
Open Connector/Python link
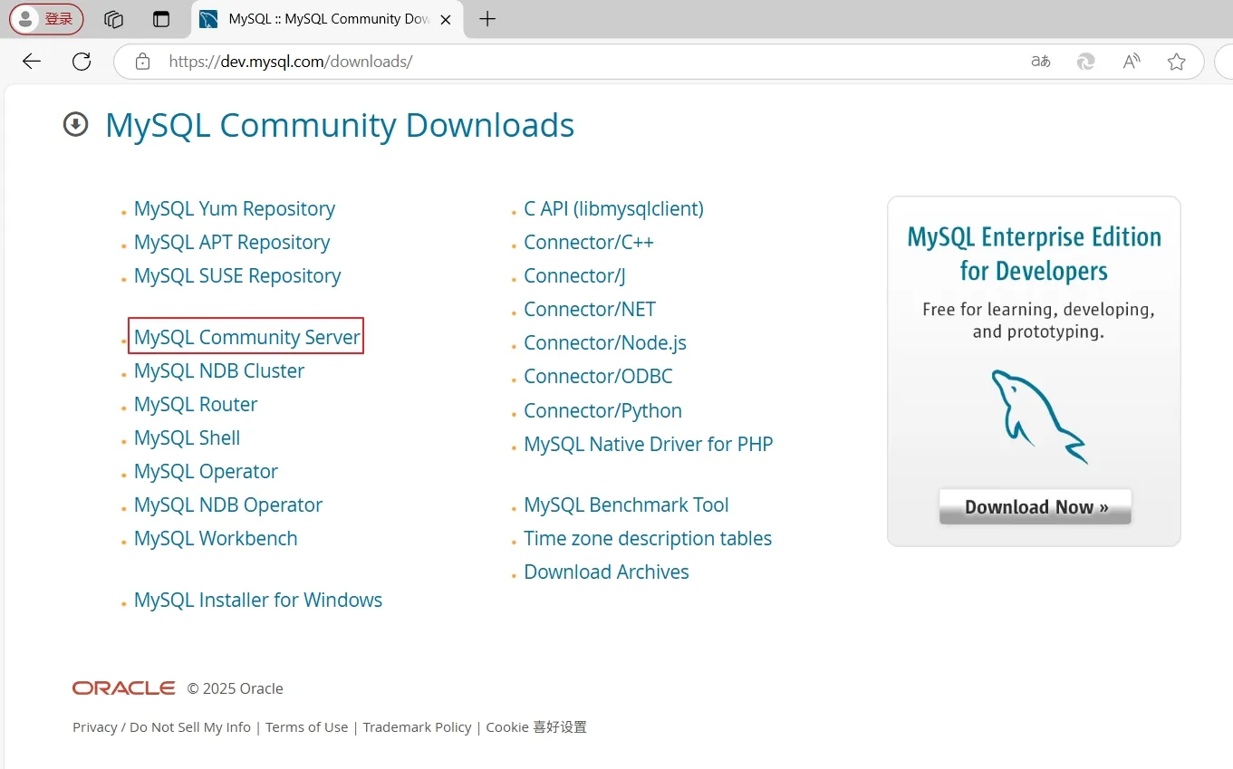(602, 410)
